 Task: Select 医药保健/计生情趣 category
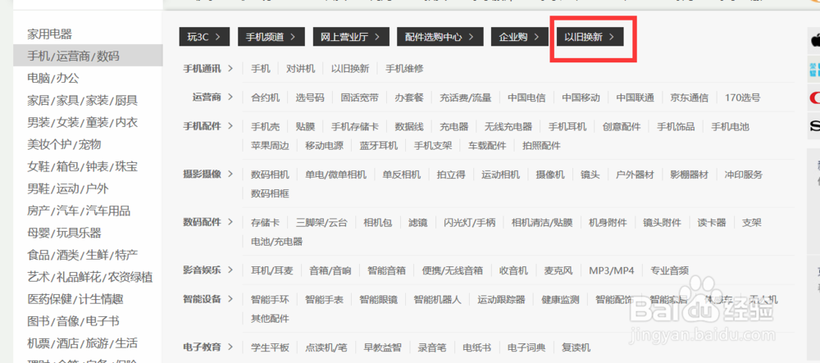pos(75,299)
